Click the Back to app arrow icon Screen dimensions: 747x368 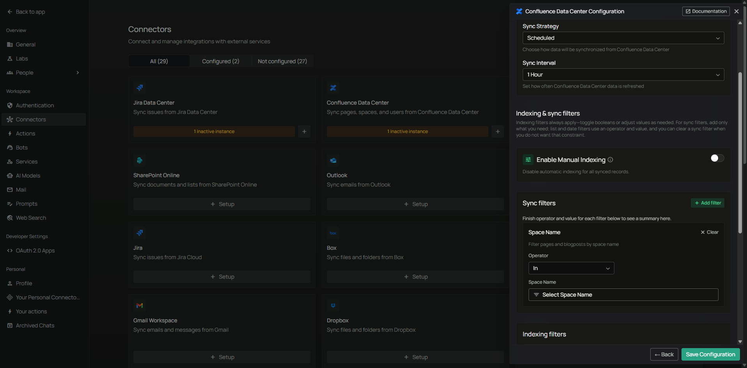[10, 12]
